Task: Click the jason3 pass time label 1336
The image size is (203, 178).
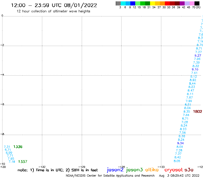Action: tap(18, 147)
